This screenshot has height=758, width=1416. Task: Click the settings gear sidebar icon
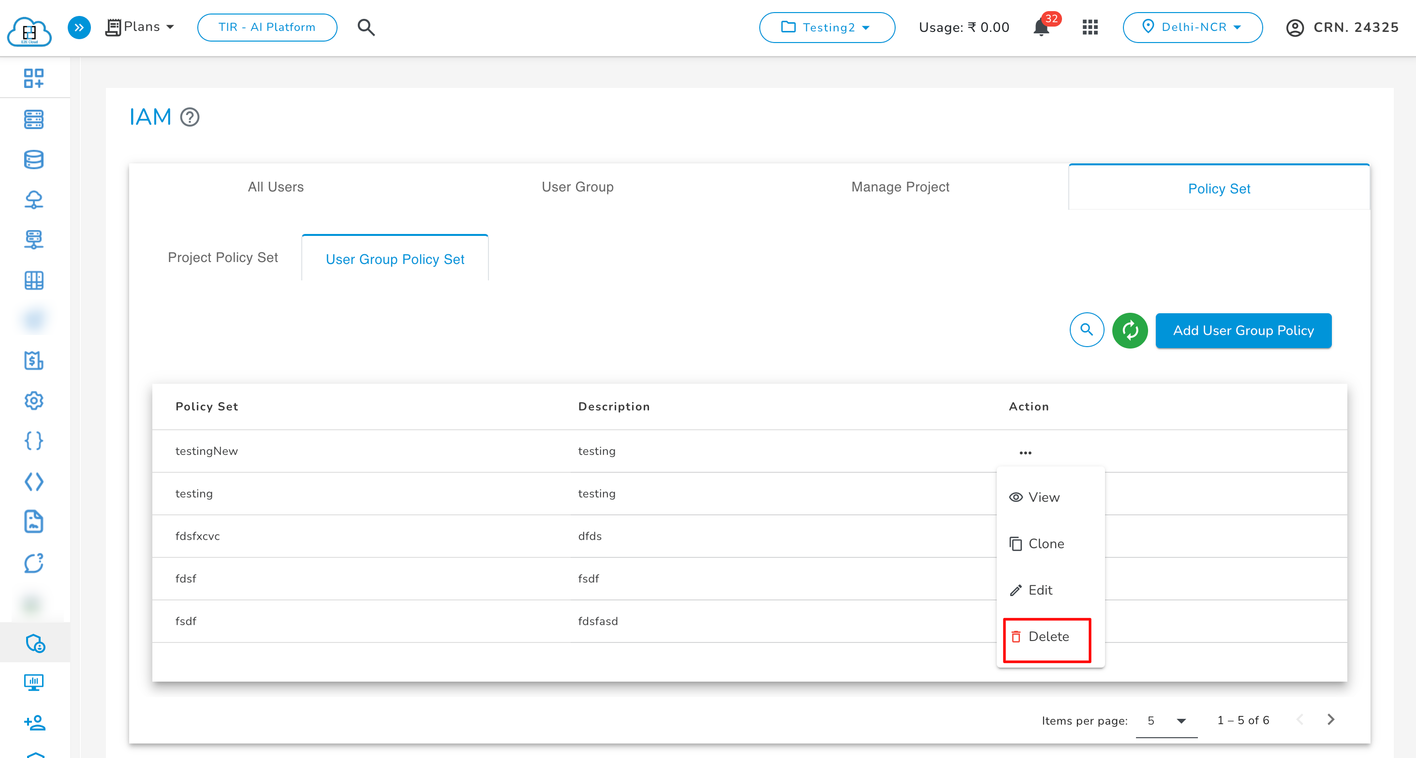(33, 401)
